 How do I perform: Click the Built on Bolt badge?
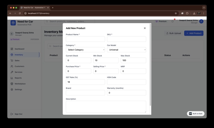point(196,114)
